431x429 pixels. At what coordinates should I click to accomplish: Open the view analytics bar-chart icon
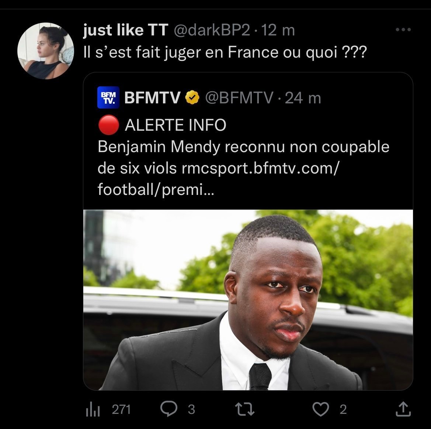93,409
